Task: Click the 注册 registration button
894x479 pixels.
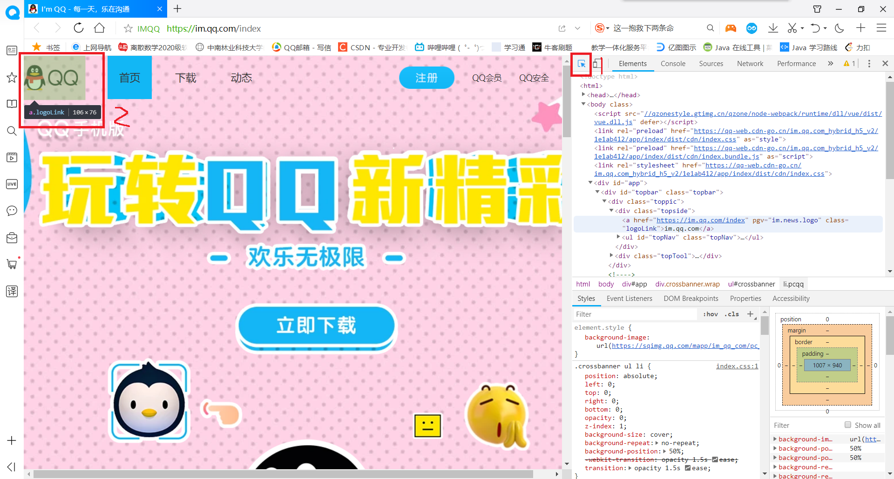Action: coord(426,78)
